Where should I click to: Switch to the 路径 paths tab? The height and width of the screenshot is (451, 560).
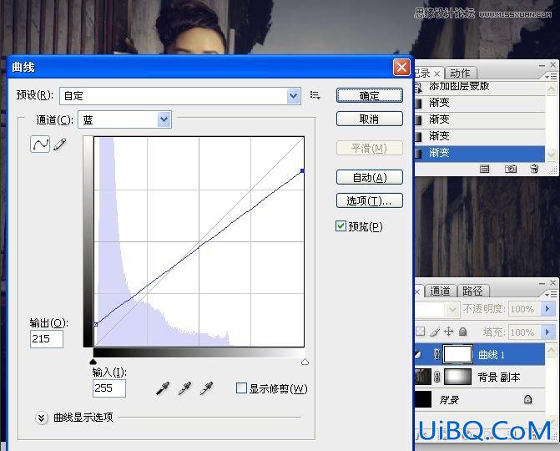coord(473,291)
